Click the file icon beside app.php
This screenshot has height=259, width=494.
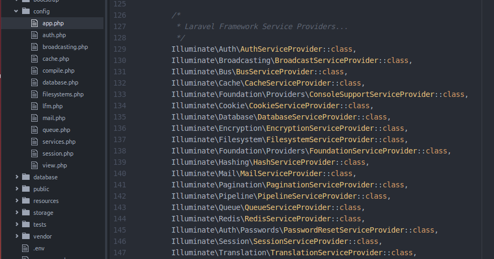pyautogui.click(x=34, y=23)
